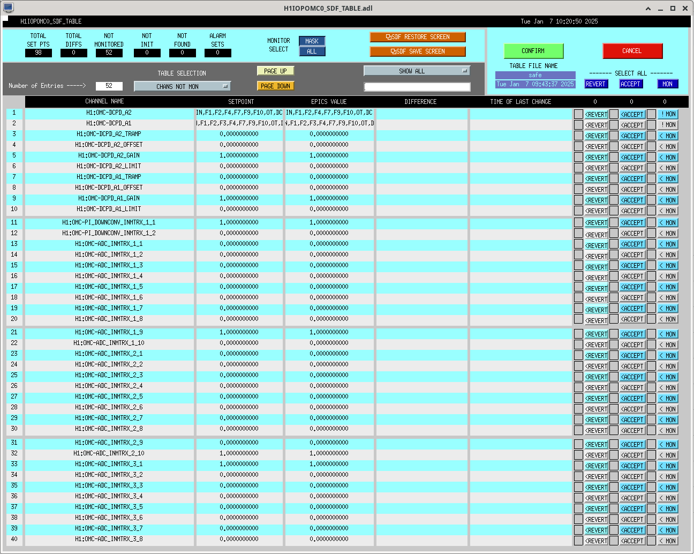694x554 pixels.
Task: Click MON for H1:OMC-ADC_INMTRX_2_10 row 32
Action: click(x=668, y=455)
